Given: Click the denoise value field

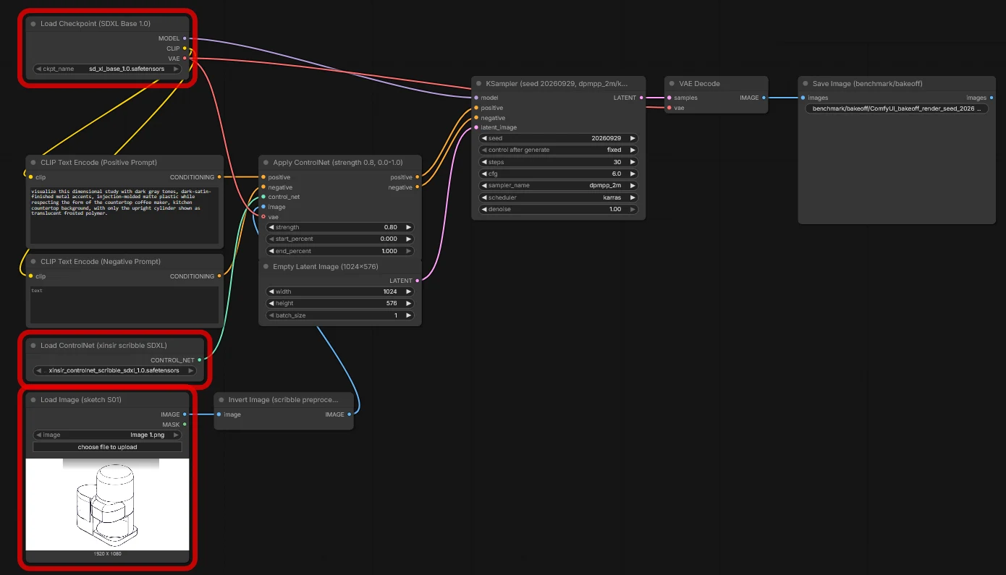Looking at the screenshot, I should [558, 209].
